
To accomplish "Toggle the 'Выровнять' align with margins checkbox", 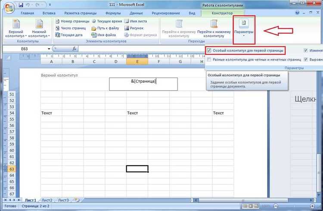I will [306, 60].
